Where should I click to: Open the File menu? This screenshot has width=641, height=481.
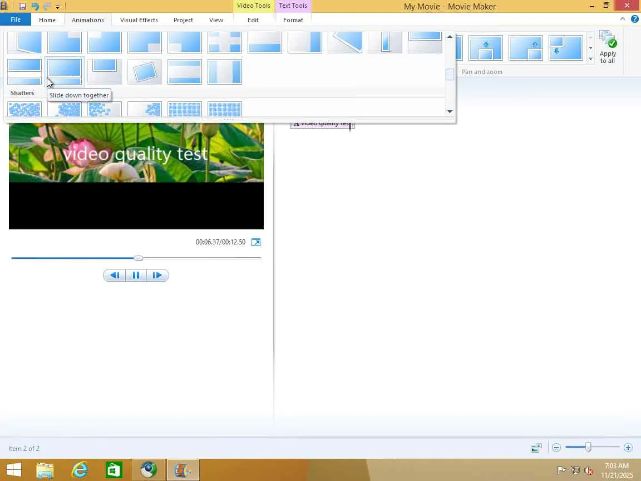[16, 19]
